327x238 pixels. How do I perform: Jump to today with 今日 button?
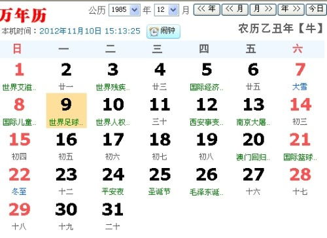click(317, 10)
